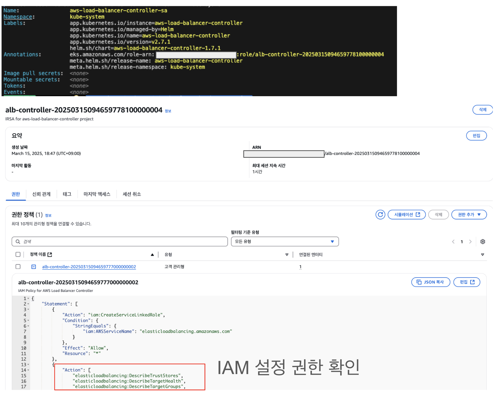Click the 편집 button in 요약 panel
This screenshot has width=500, height=396.
476,136
